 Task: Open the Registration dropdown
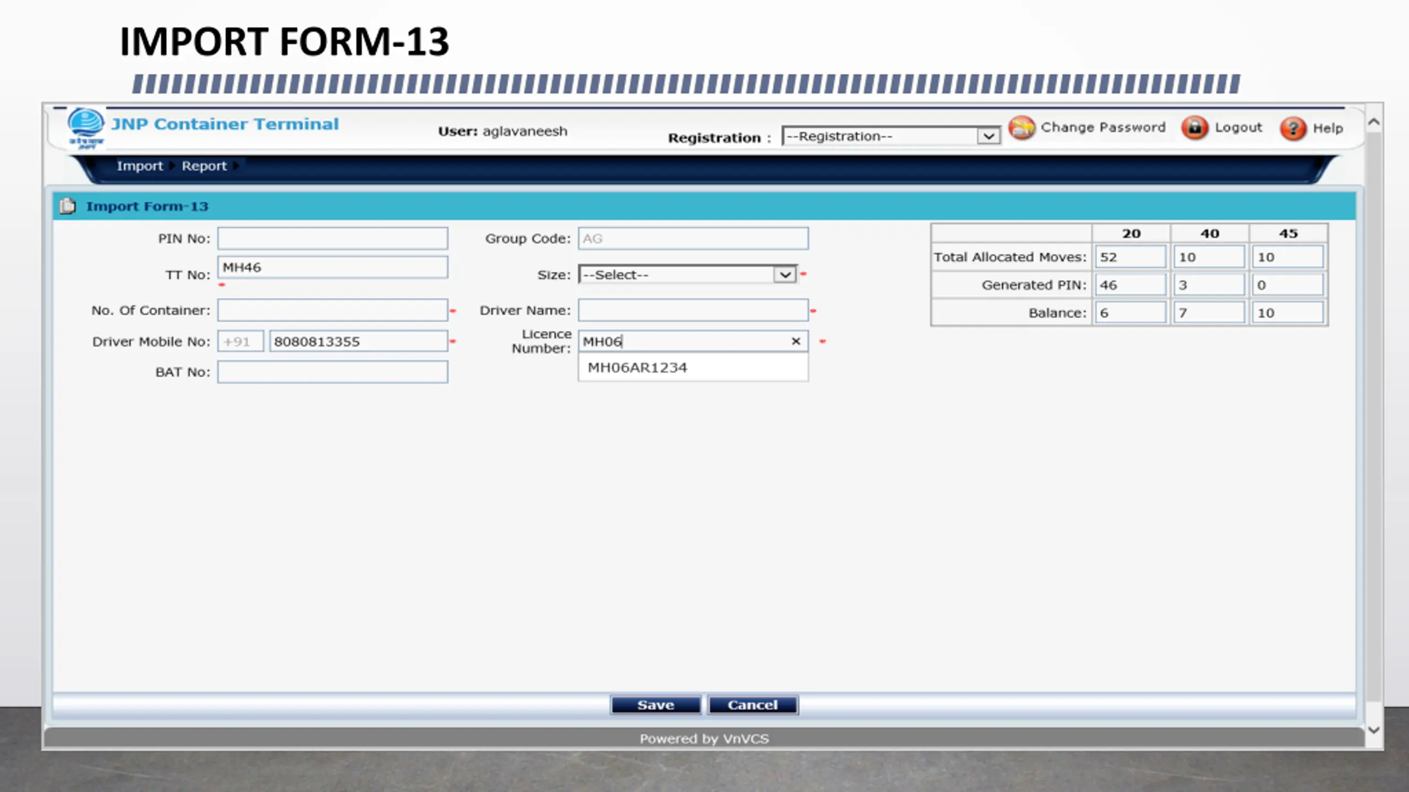[891, 136]
